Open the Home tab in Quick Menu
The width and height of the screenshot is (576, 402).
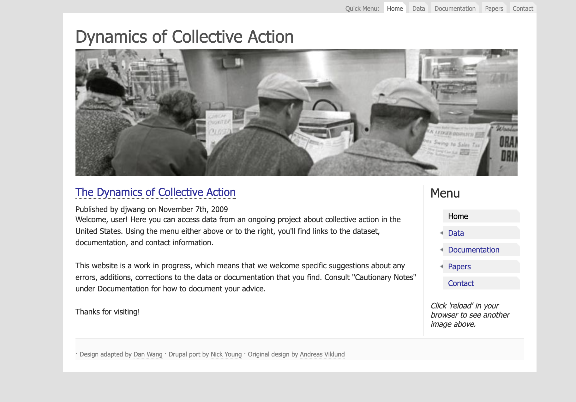[x=395, y=8]
